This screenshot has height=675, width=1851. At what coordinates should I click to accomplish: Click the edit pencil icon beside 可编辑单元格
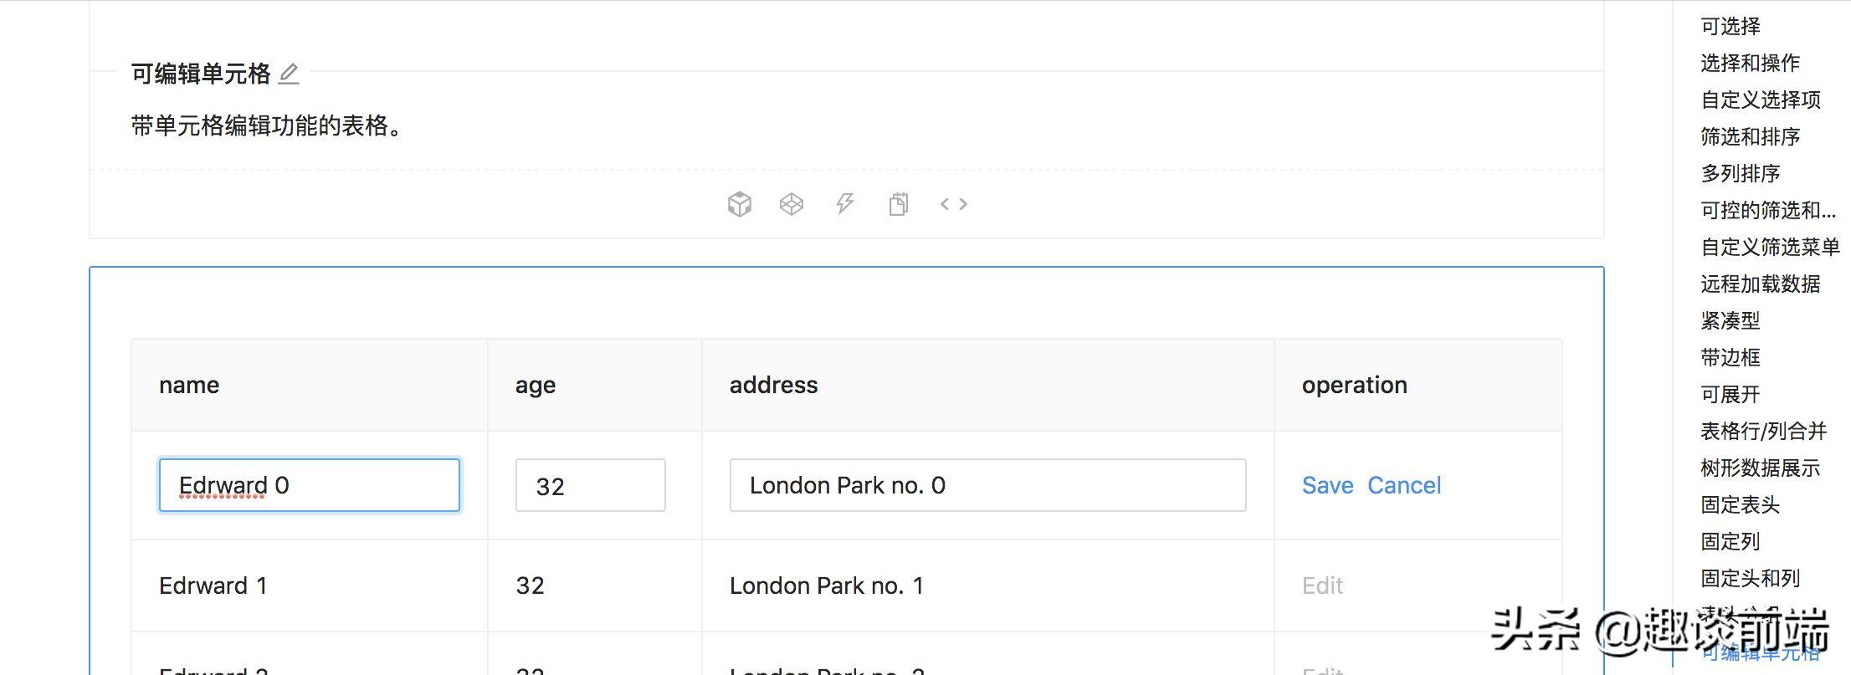[x=289, y=74]
